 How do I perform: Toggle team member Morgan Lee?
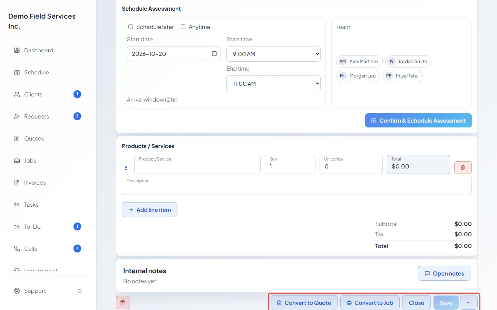tap(358, 76)
